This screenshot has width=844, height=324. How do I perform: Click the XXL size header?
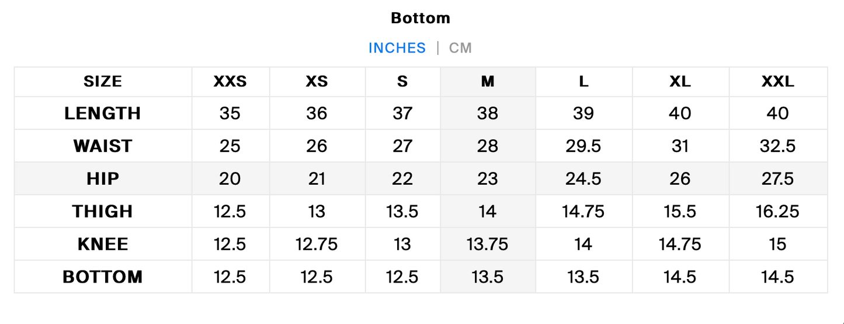click(778, 82)
